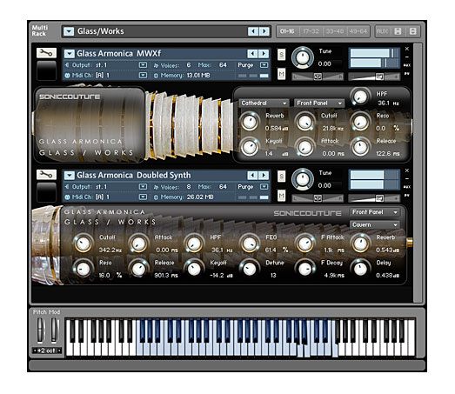
Task: Remove the Glass Armonica MWXf instrument with X
Action: [x=407, y=49]
